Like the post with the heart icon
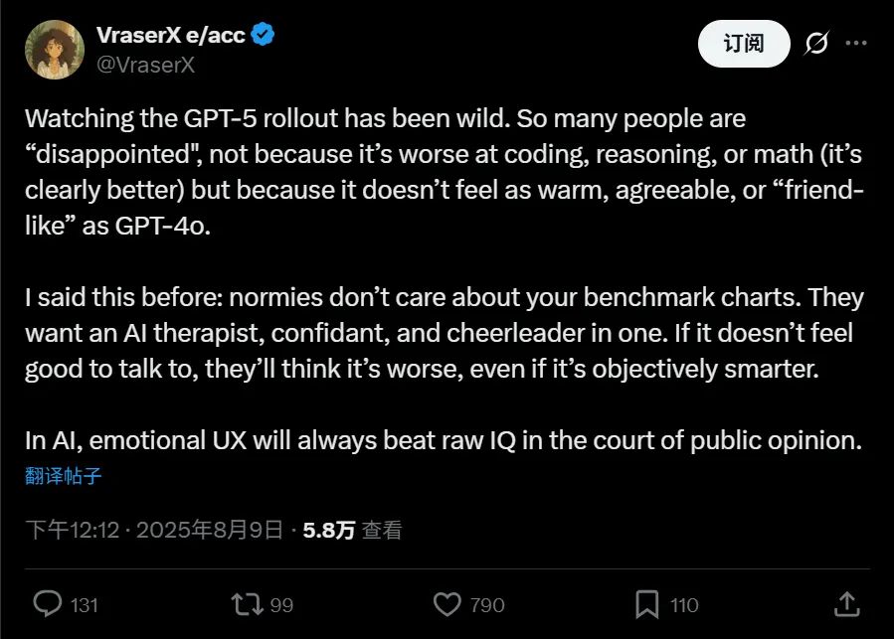 coord(448,603)
